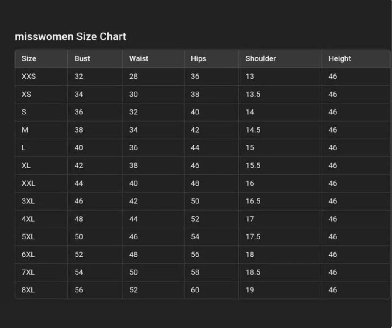
Task: Click the Size column header
Action: tap(29, 59)
